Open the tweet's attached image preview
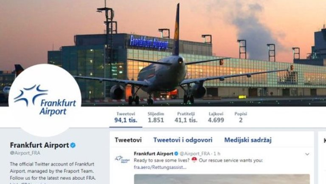This screenshot has width=326, height=184. point(222,179)
